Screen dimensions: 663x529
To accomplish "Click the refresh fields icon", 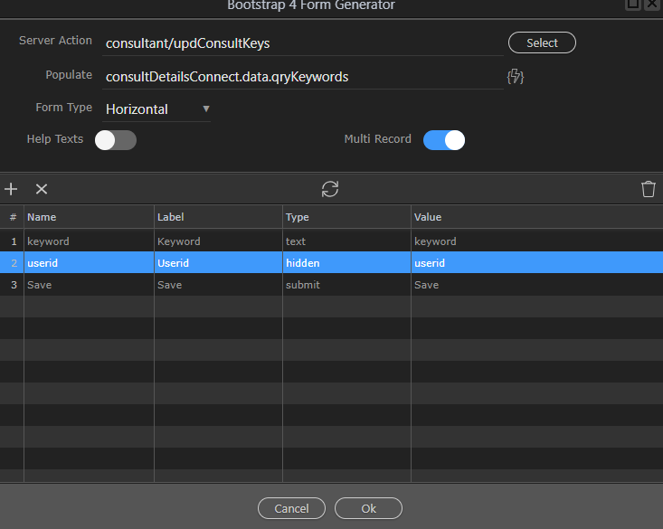I will coord(330,189).
